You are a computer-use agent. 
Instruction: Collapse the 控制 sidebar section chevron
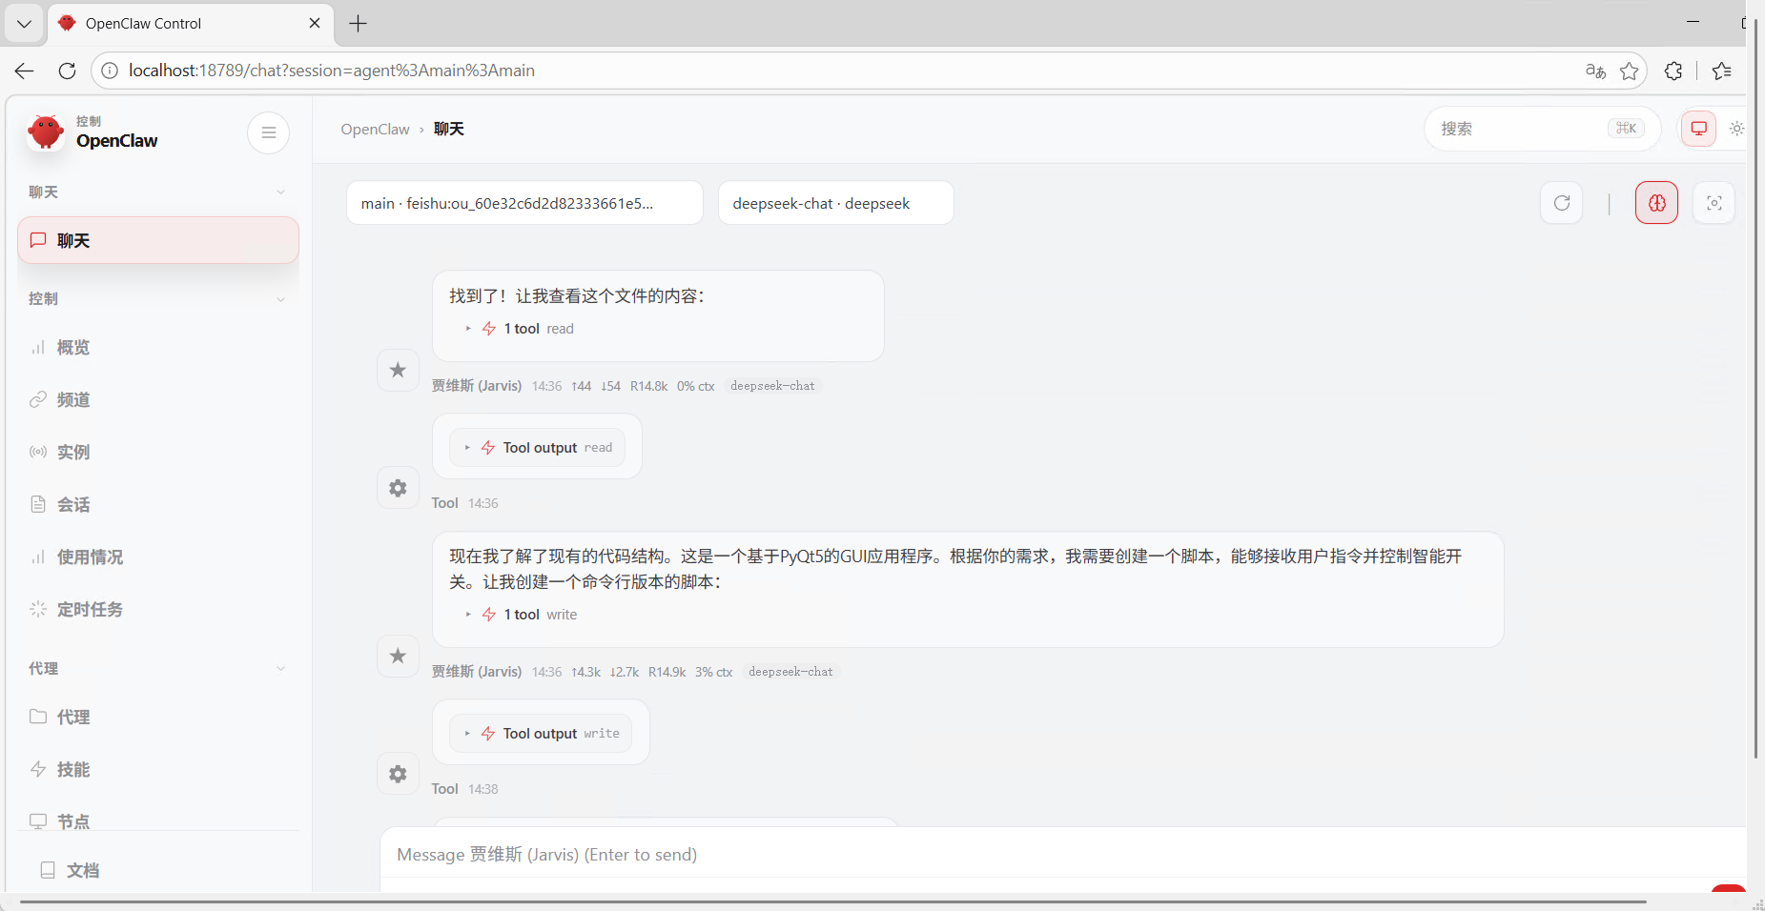click(280, 299)
